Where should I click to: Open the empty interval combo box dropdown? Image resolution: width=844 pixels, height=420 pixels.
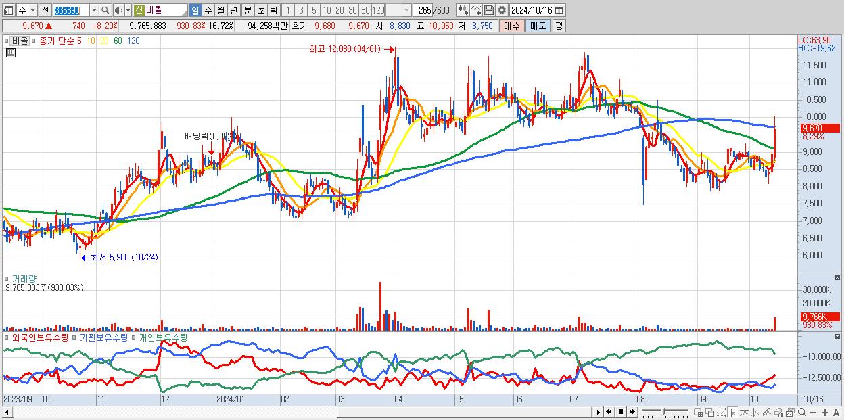[406, 10]
